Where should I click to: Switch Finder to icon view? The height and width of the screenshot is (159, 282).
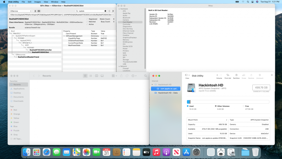coord(85,76)
